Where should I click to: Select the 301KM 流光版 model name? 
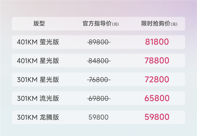click(38, 98)
